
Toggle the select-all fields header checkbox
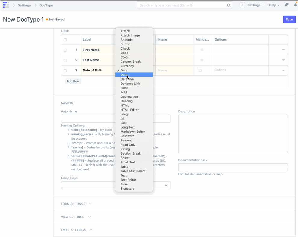pos(65,40)
